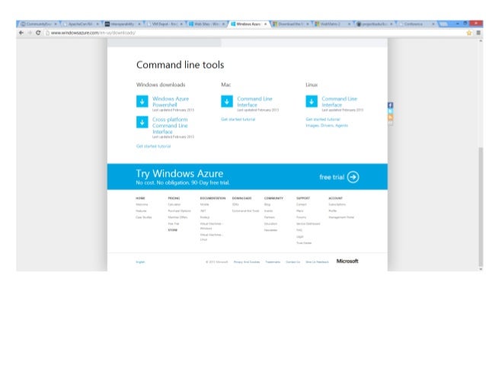Click the vertical scrollbar thumb
This screenshot has height=365, width=486.
pyautogui.click(x=481, y=207)
